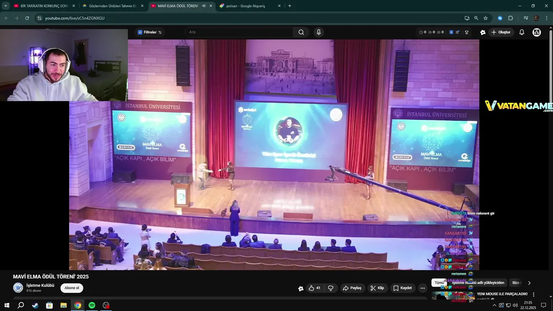Open the Chrome three-dot menu
Viewport: 553px width, 311px height.
coord(547,18)
